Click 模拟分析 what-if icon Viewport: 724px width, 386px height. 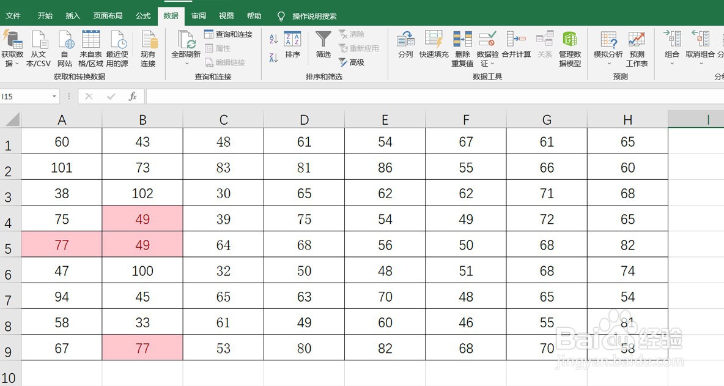608,40
